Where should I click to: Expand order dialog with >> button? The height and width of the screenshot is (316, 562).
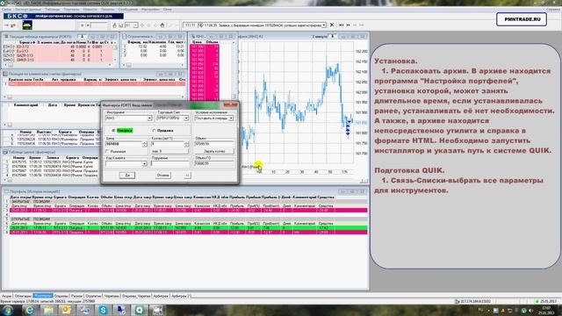187,176
